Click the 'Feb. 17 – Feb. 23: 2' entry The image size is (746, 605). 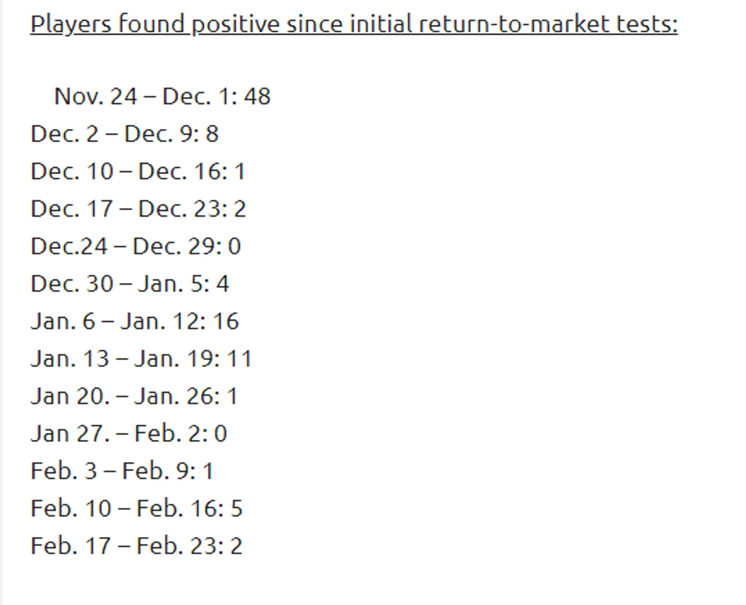coord(136,546)
